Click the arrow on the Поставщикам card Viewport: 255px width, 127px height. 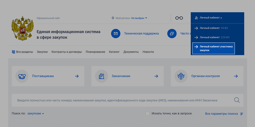click(77, 76)
